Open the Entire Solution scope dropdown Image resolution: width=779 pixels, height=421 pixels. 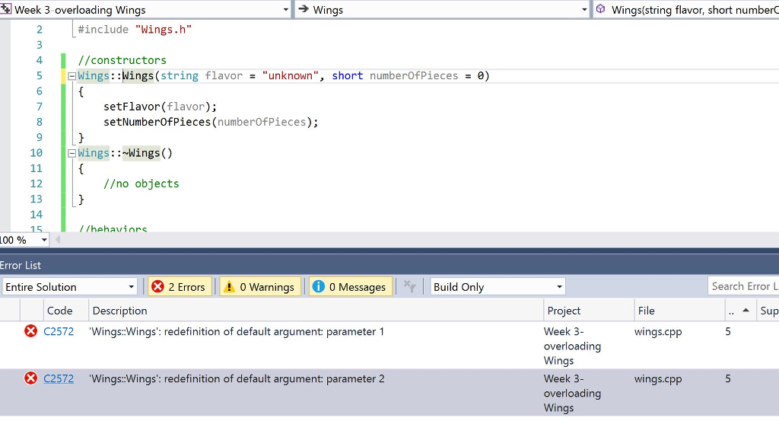tap(69, 287)
